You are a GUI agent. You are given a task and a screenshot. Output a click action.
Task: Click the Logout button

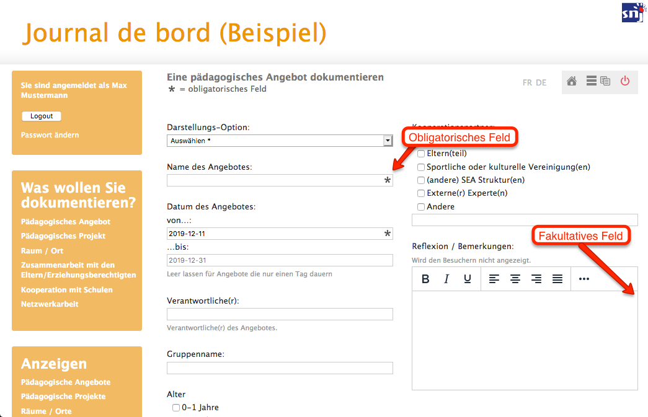(42, 116)
